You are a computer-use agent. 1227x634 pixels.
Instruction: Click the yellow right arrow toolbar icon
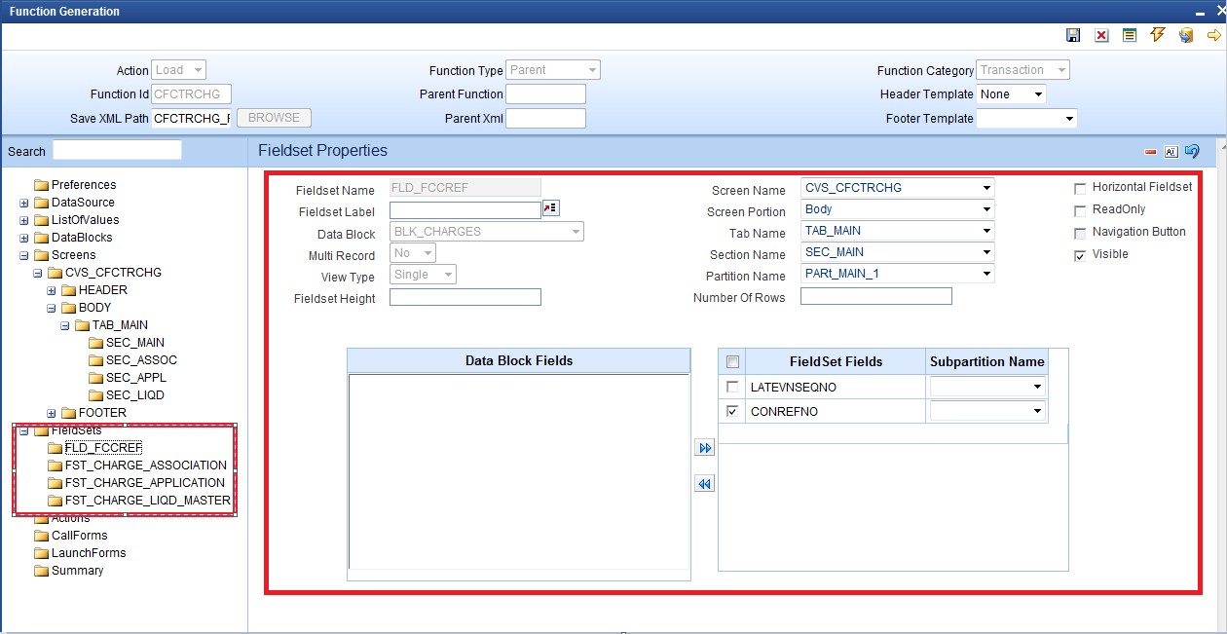tap(1214, 35)
